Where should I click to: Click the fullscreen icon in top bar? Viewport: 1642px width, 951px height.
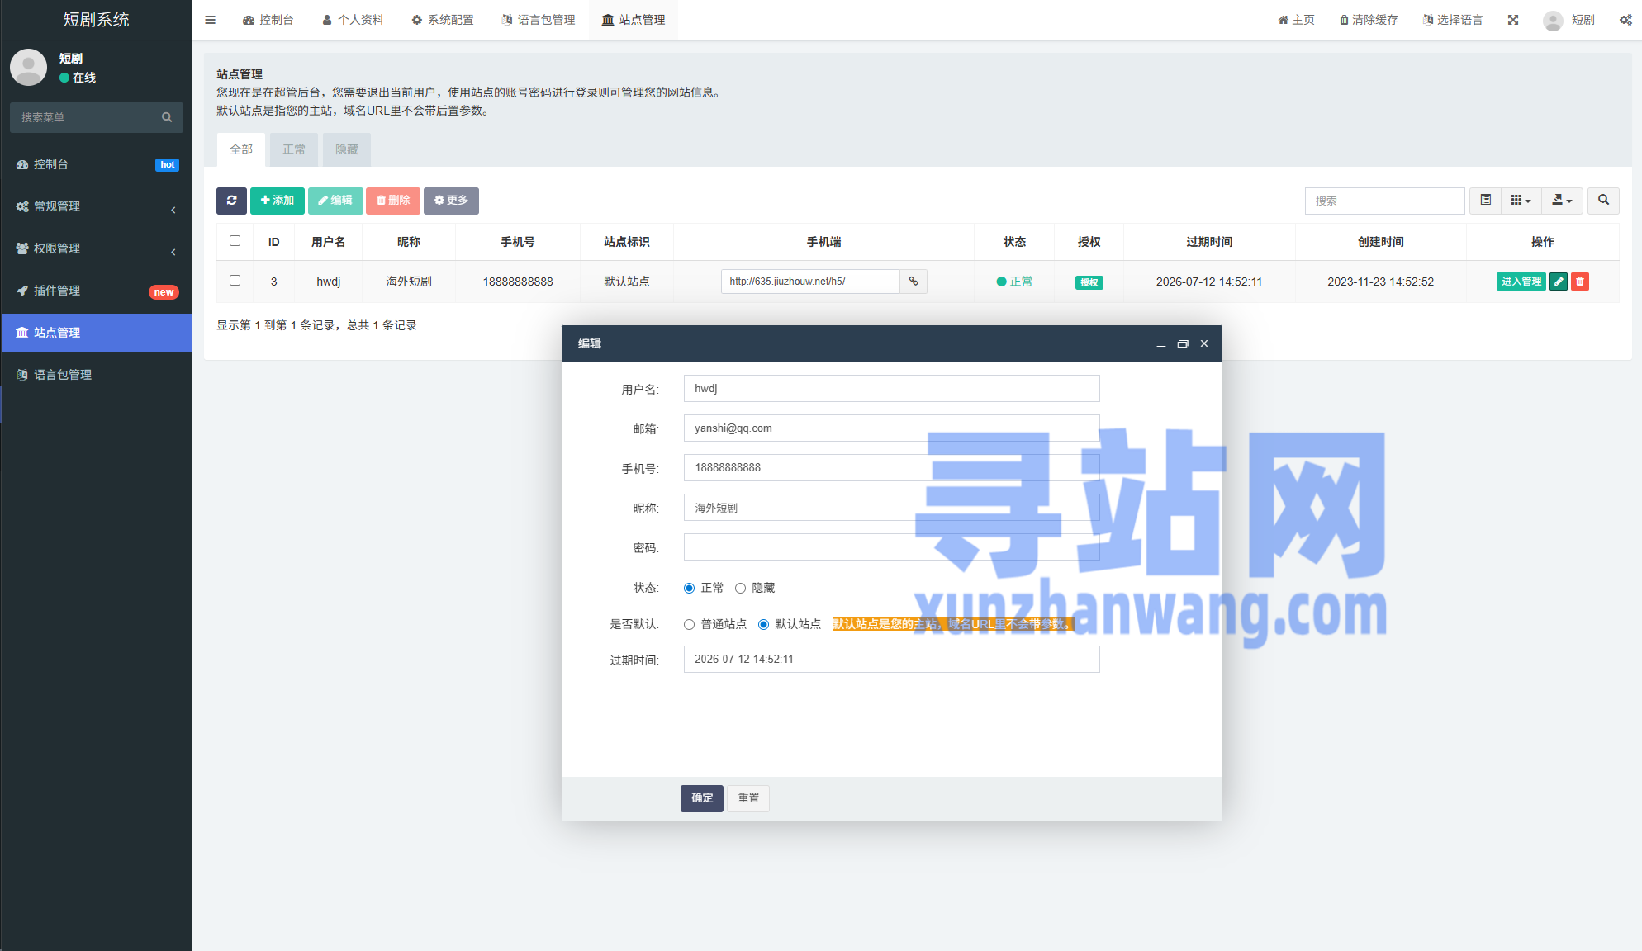(1513, 20)
